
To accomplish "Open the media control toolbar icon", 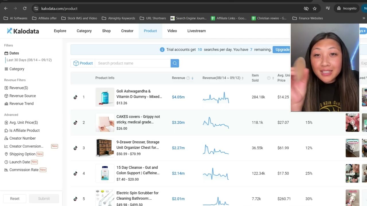I will tap(328, 8).
